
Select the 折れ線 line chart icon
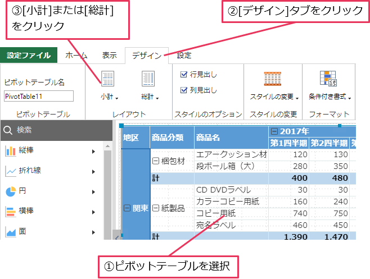tap(10, 171)
